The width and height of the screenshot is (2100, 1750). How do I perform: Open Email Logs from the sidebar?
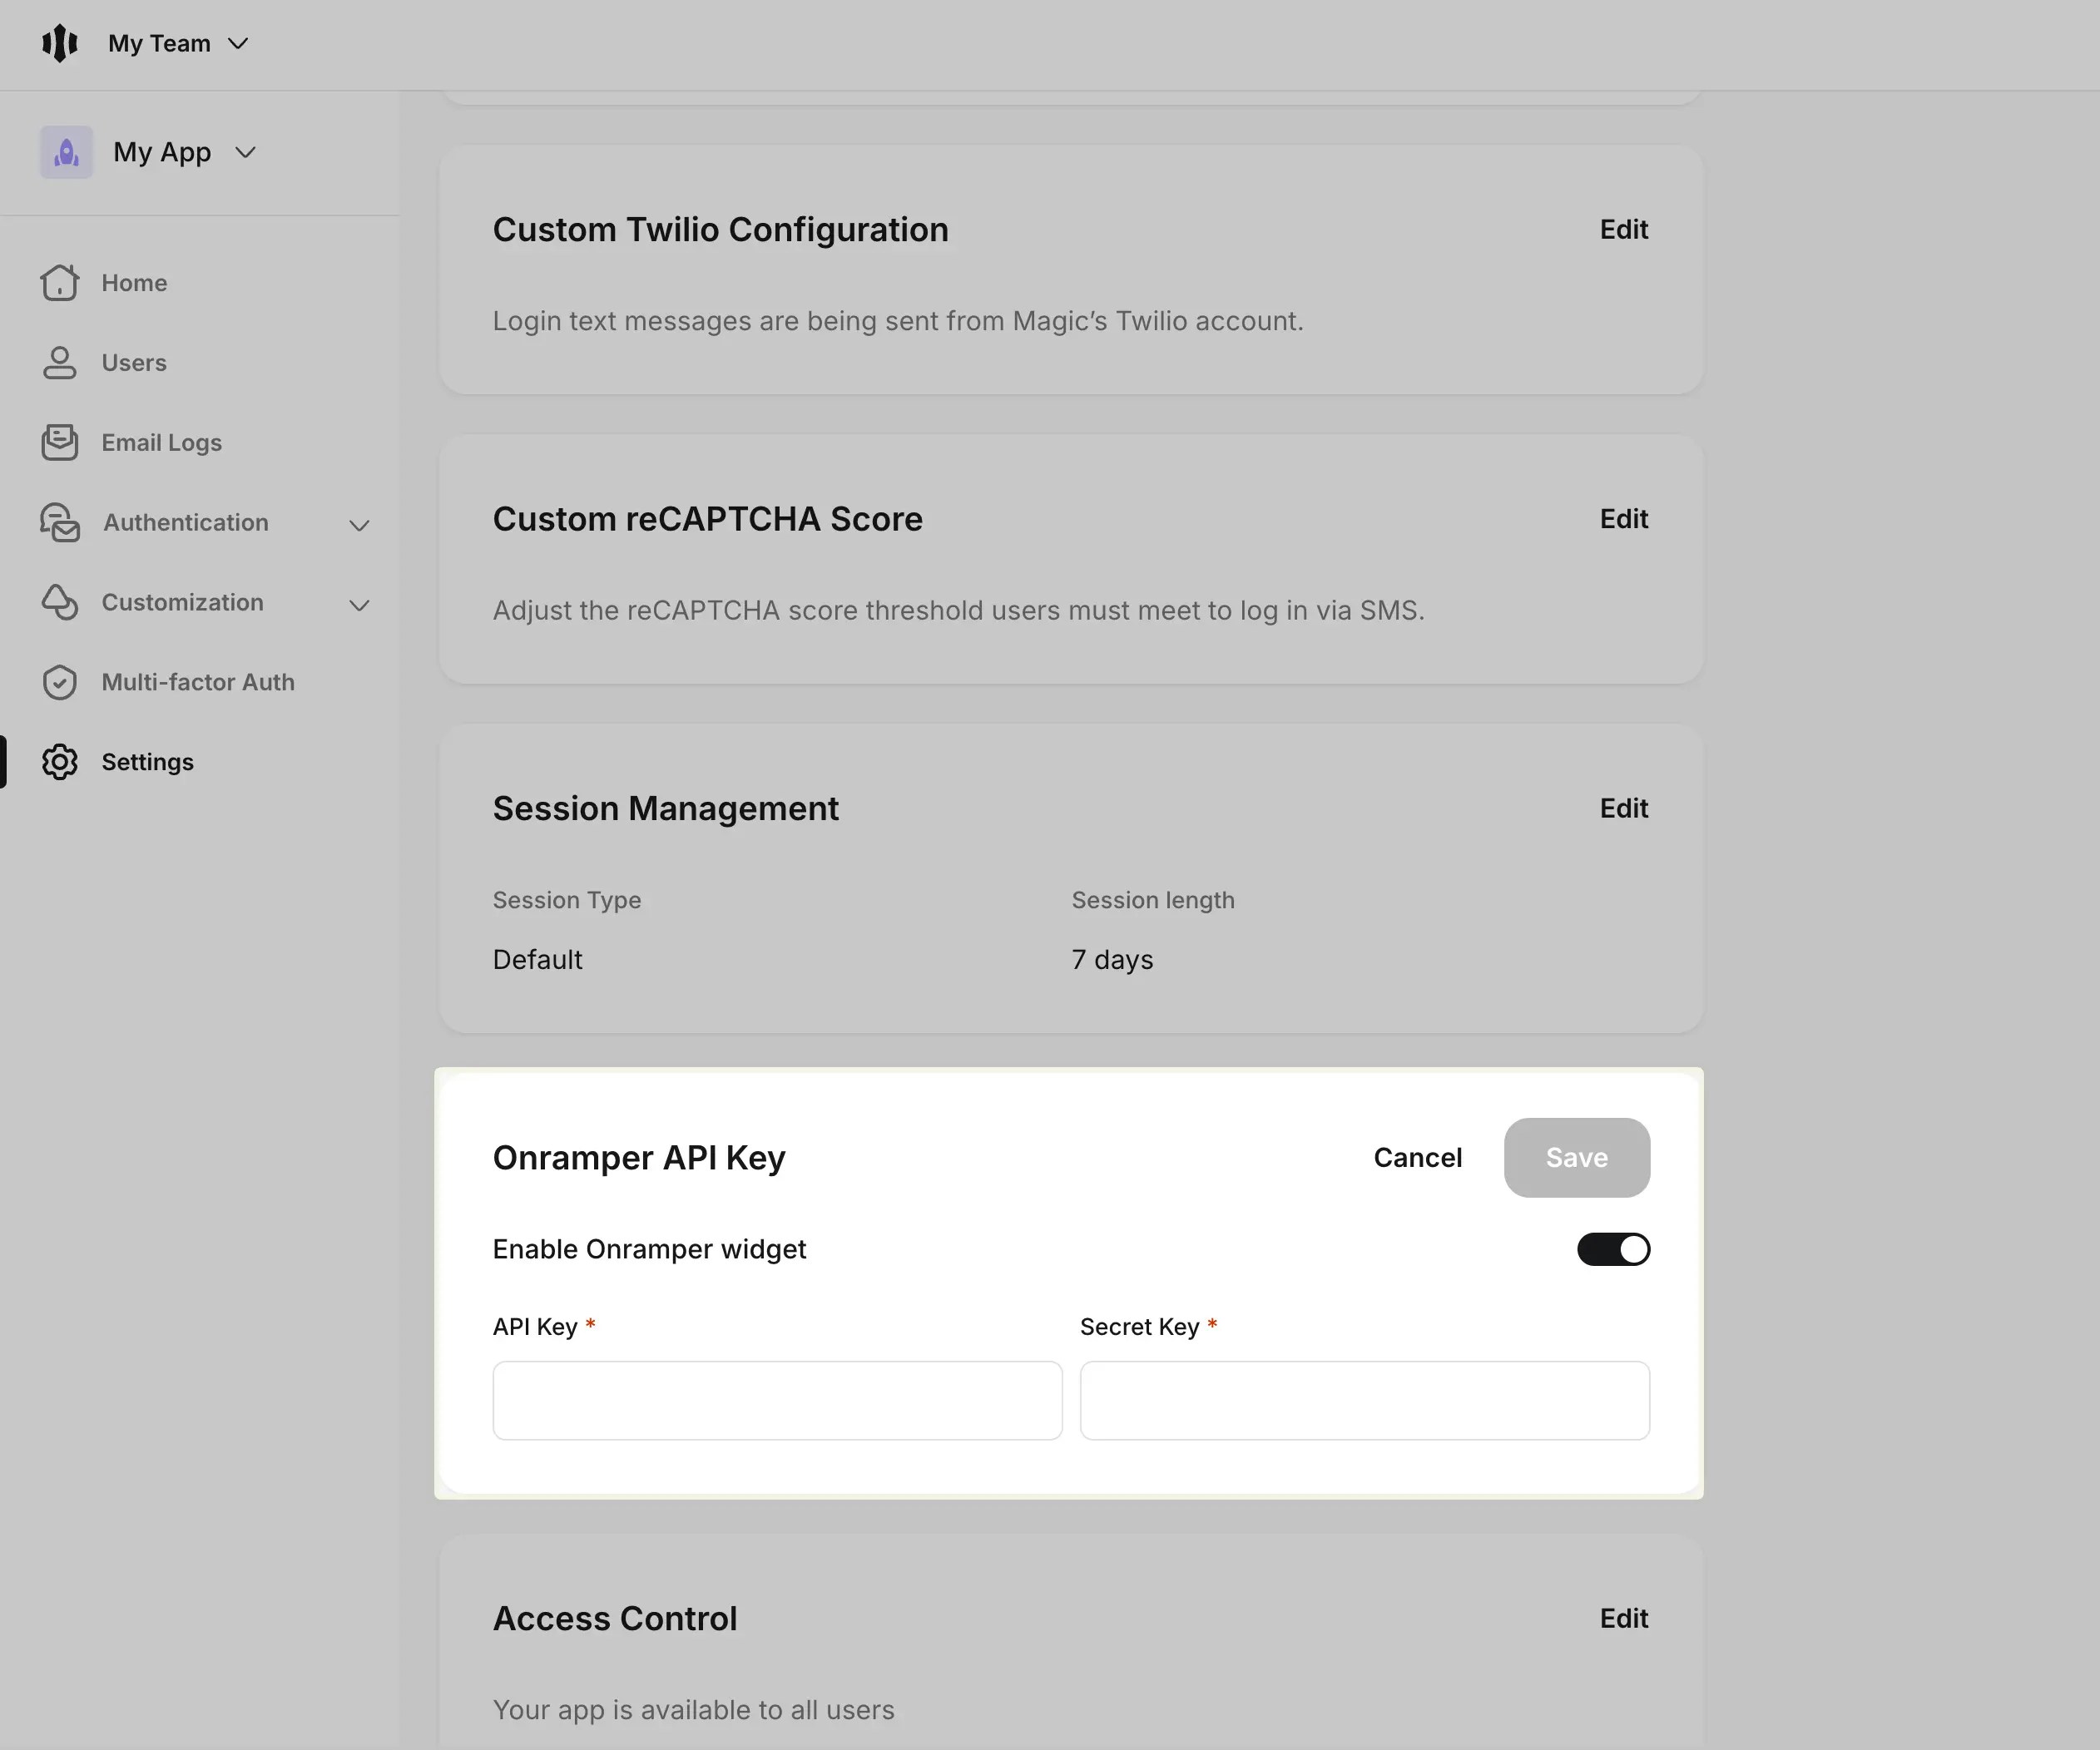pos(160,442)
